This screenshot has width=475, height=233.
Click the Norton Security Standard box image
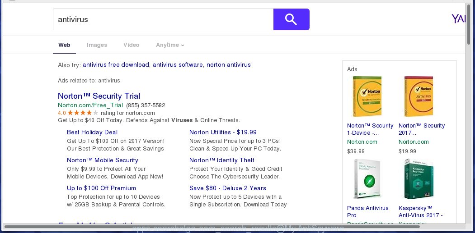coord(367,96)
